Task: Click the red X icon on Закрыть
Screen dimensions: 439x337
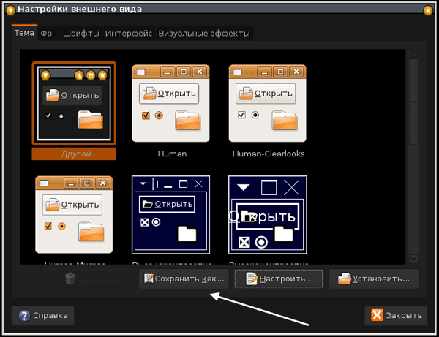Action: 377,316
